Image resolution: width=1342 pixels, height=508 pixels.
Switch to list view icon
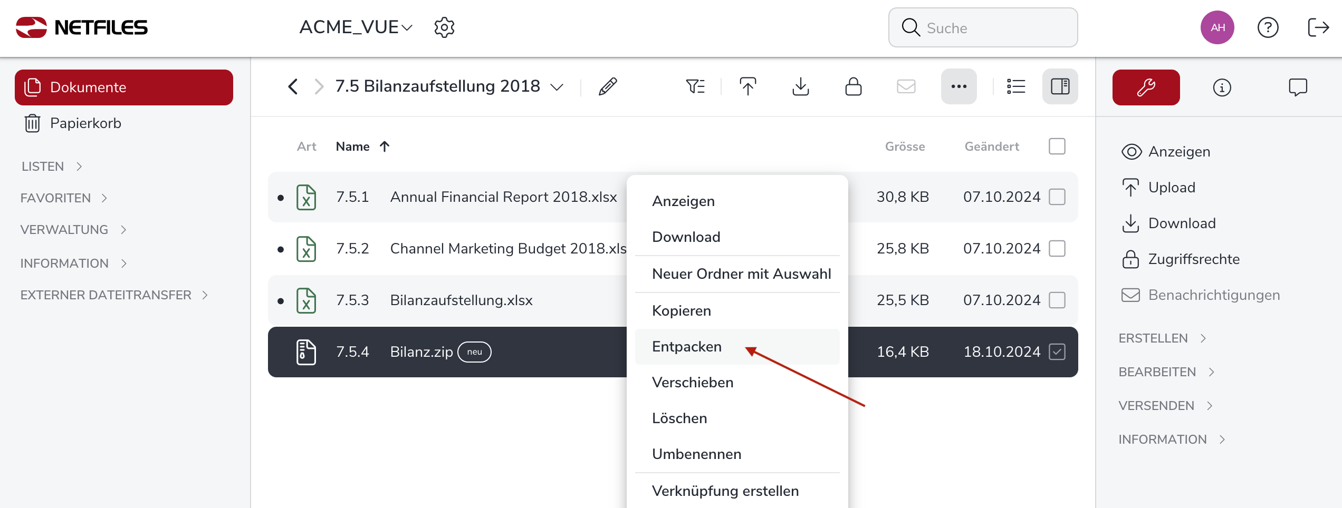(x=1015, y=86)
